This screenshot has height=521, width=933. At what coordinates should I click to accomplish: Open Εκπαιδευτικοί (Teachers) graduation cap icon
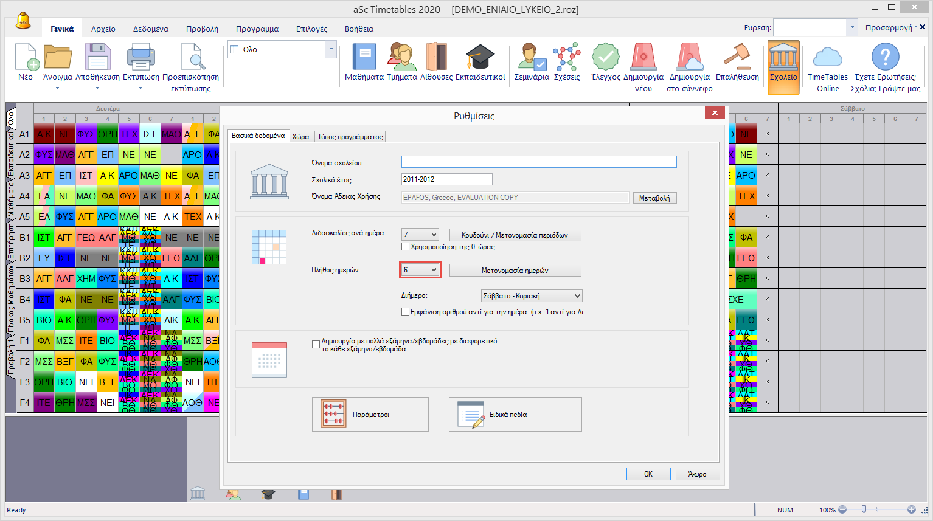coord(480,58)
